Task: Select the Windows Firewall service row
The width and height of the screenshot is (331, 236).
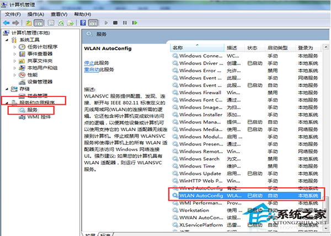Action: pyautogui.click(x=246, y=93)
